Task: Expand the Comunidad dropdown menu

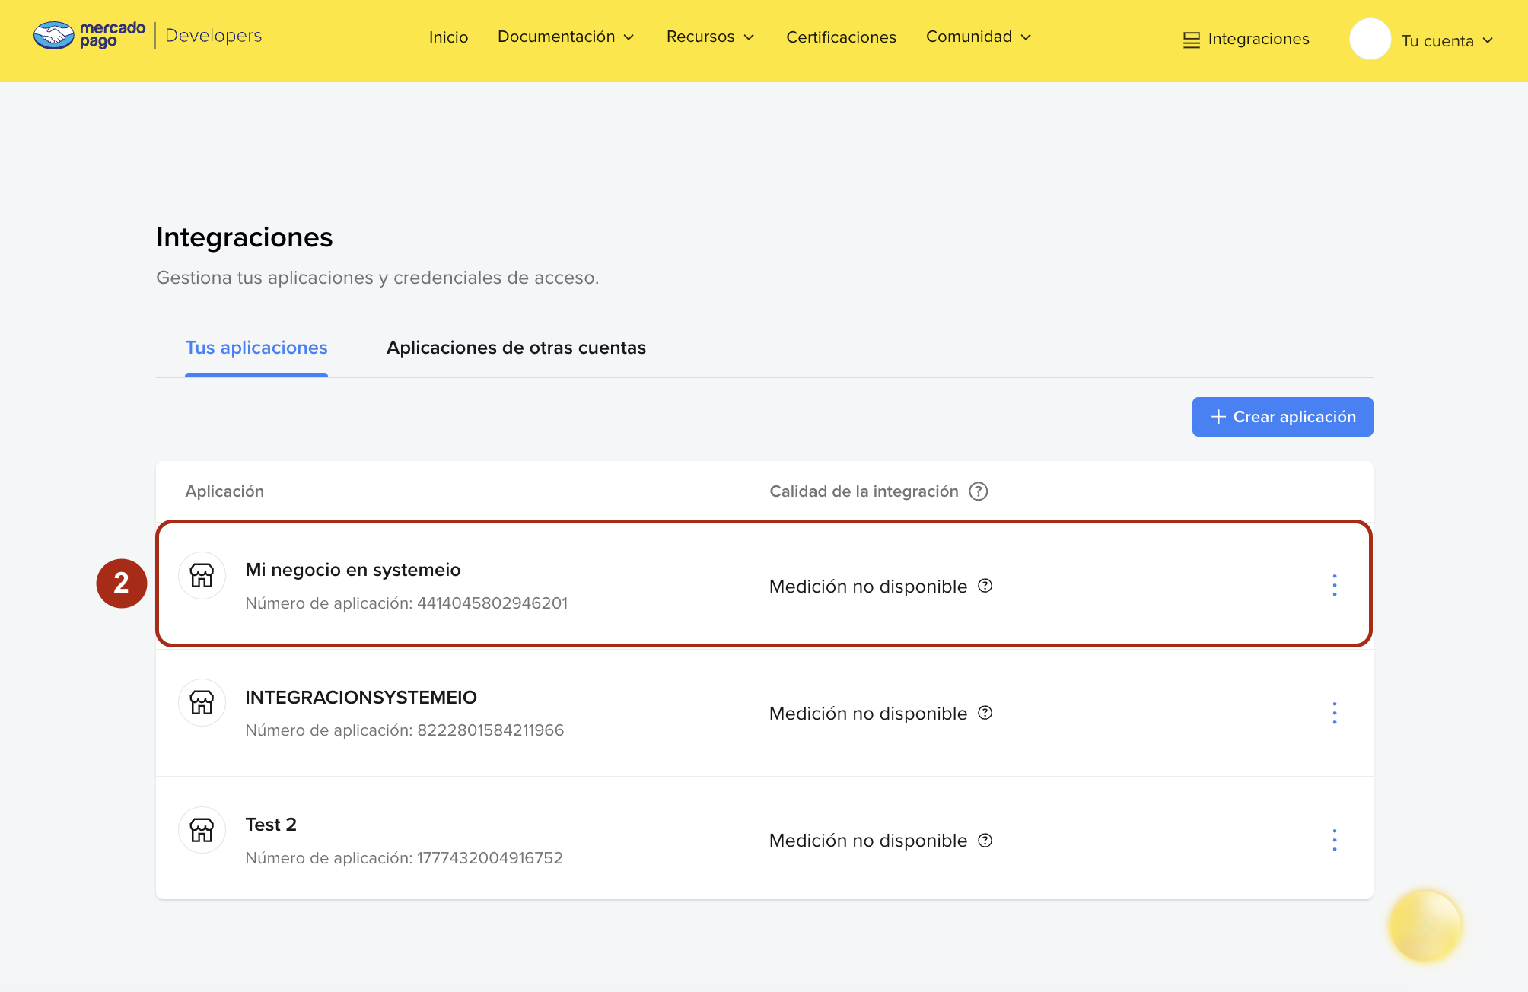Action: (x=979, y=37)
